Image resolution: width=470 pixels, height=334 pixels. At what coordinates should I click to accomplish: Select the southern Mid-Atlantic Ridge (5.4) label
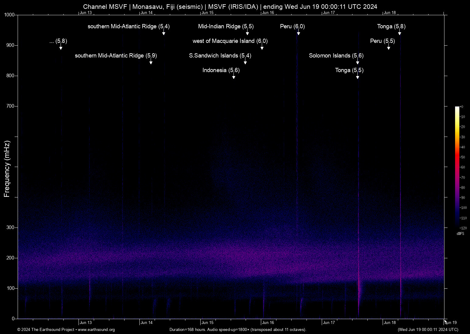(x=128, y=26)
